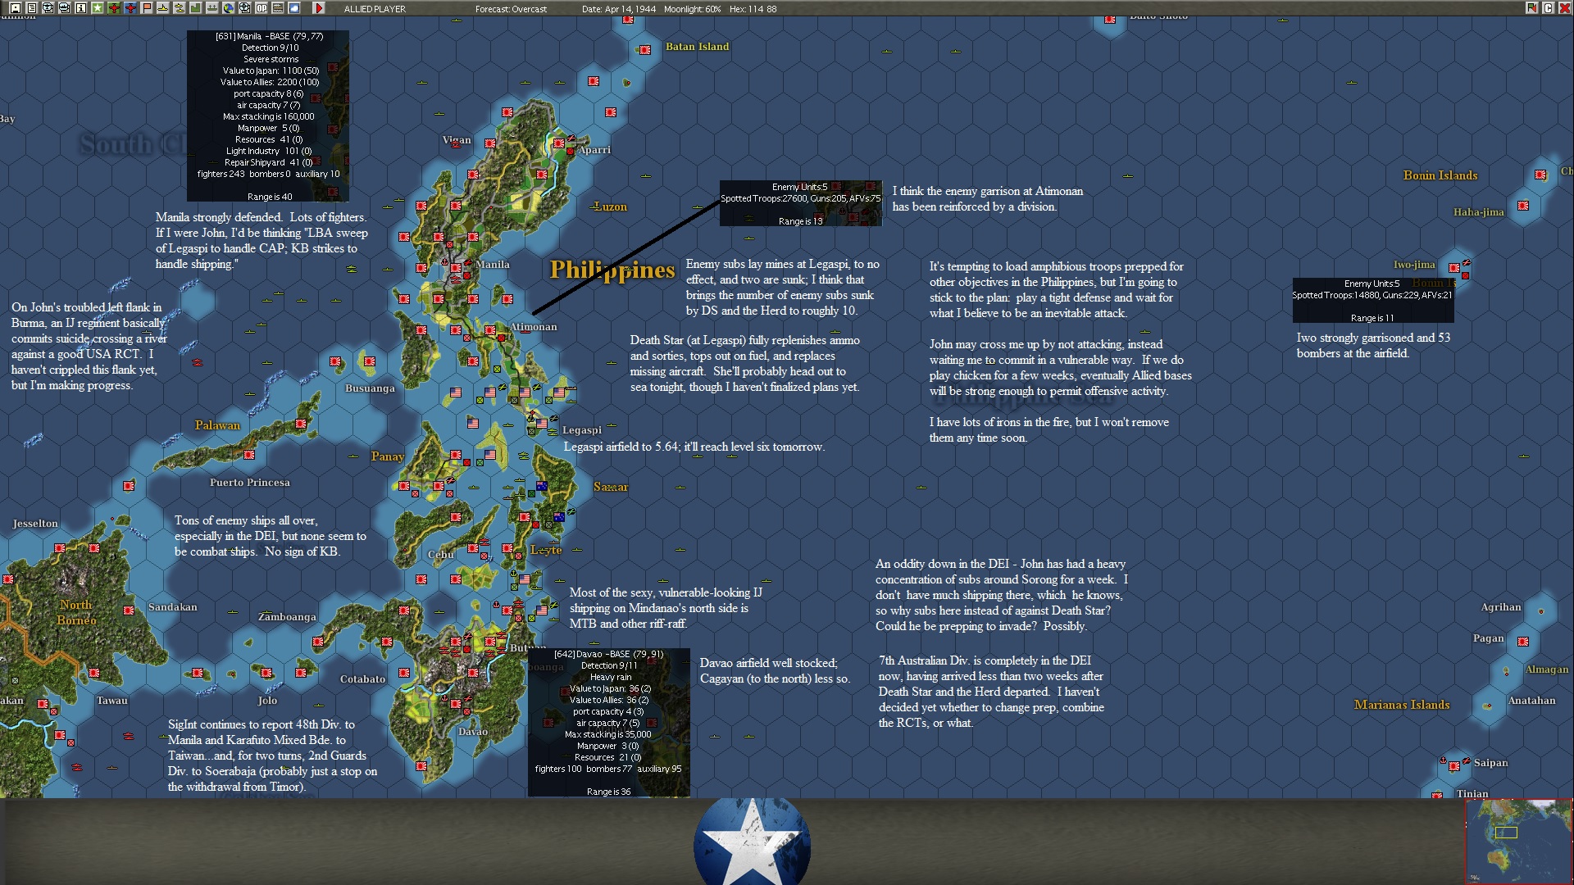Click the Legaspi base label
Screen dimensions: 1574x885
581,430
